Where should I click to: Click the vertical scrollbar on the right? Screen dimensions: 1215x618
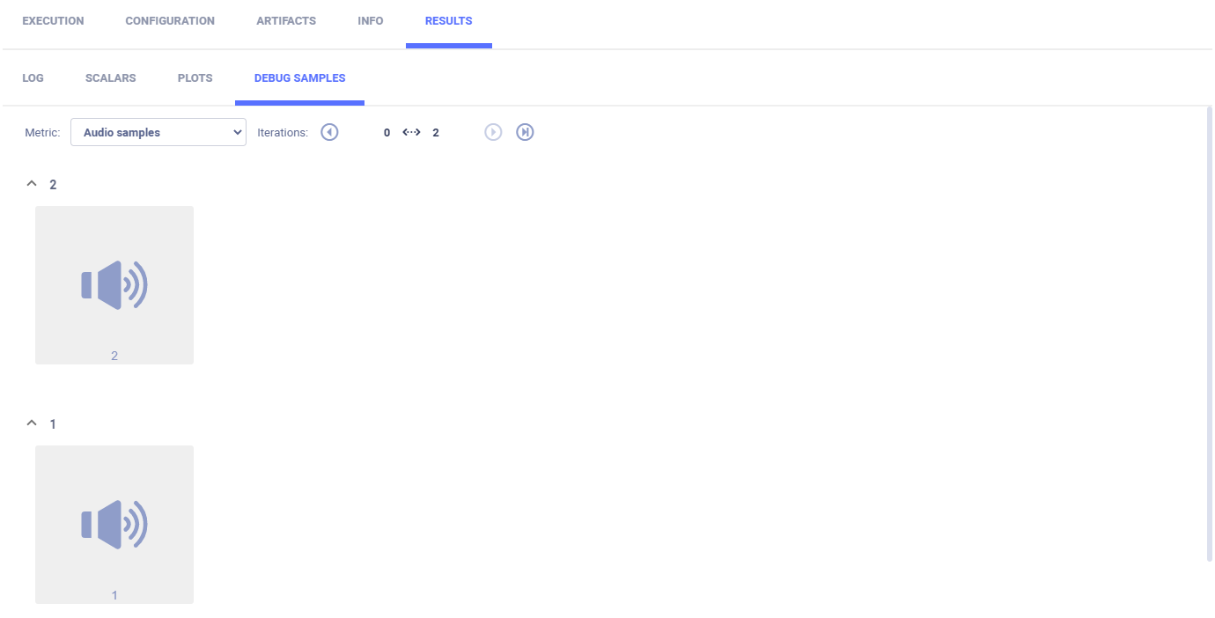(x=1208, y=335)
